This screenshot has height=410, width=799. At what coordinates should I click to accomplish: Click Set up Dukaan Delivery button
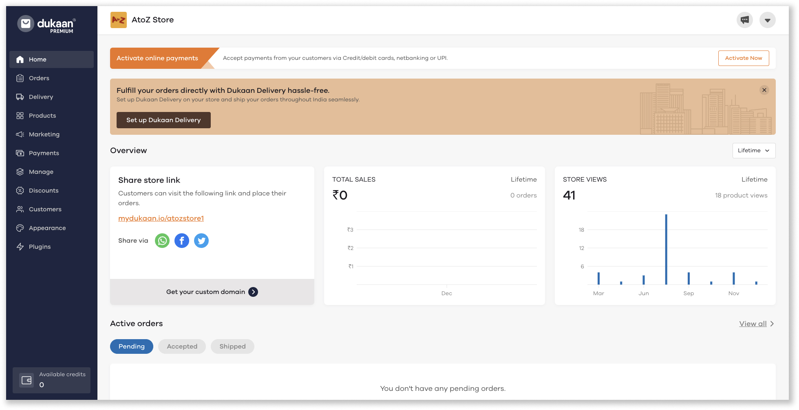point(163,120)
